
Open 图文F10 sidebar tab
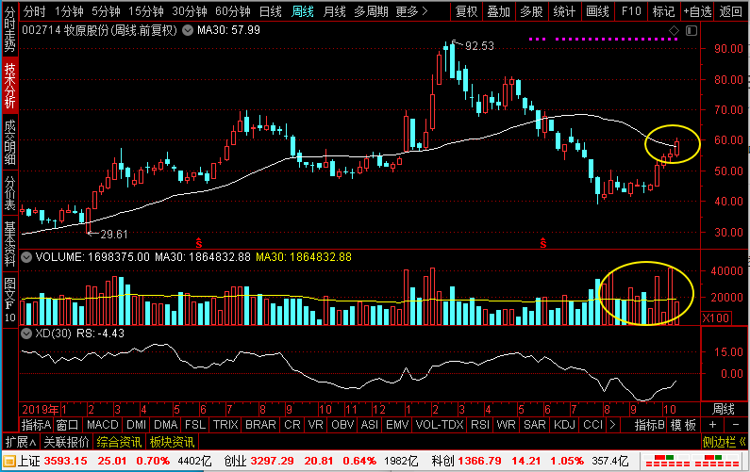coord(9,299)
